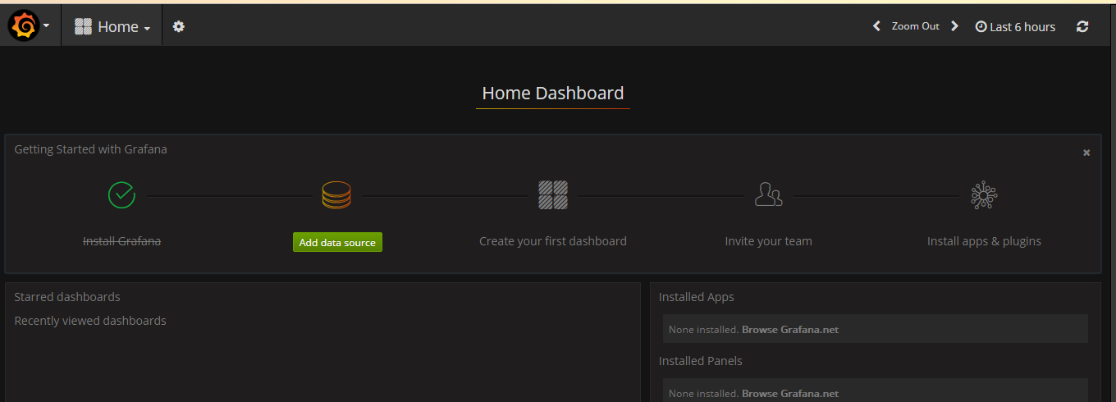Click the orange data source database icon
Image resolution: width=1116 pixels, height=402 pixels.
point(336,195)
